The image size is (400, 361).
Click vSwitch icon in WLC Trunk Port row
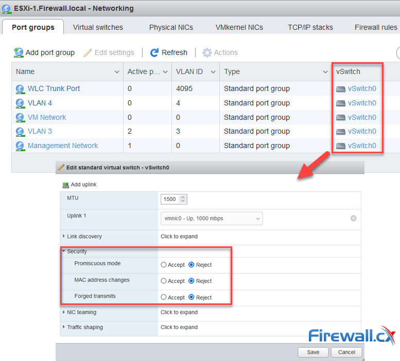(x=341, y=89)
